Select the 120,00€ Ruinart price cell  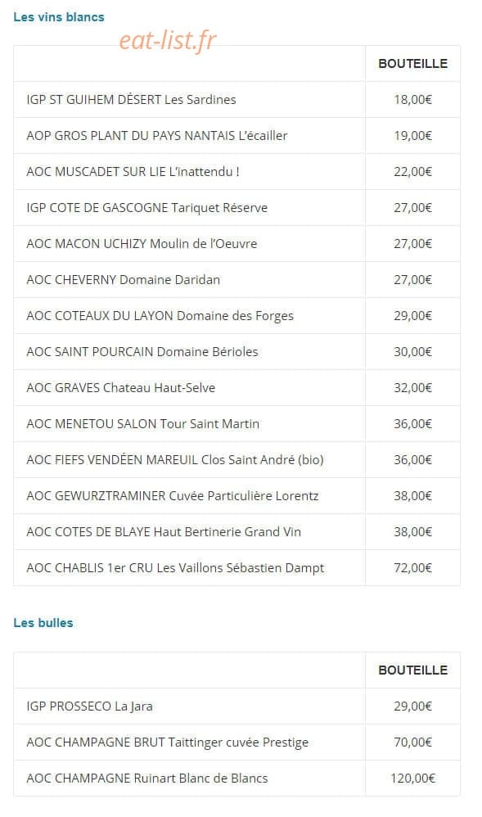tap(412, 779)
